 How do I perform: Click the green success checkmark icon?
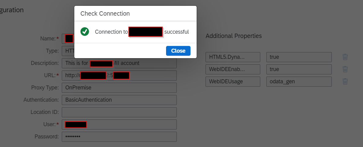coord(85,32)
